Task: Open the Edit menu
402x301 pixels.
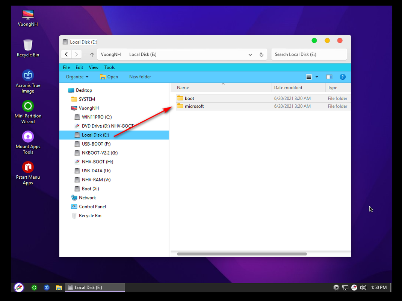Action: point(79,67)
